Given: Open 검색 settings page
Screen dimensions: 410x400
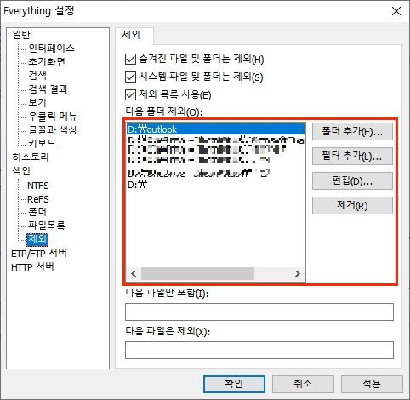Looking at the screenshot, I should [x=37, y=76].
